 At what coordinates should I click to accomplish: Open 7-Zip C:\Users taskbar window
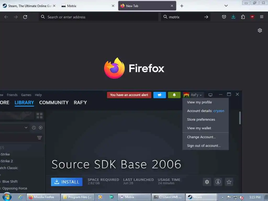[x=168, y=197]
